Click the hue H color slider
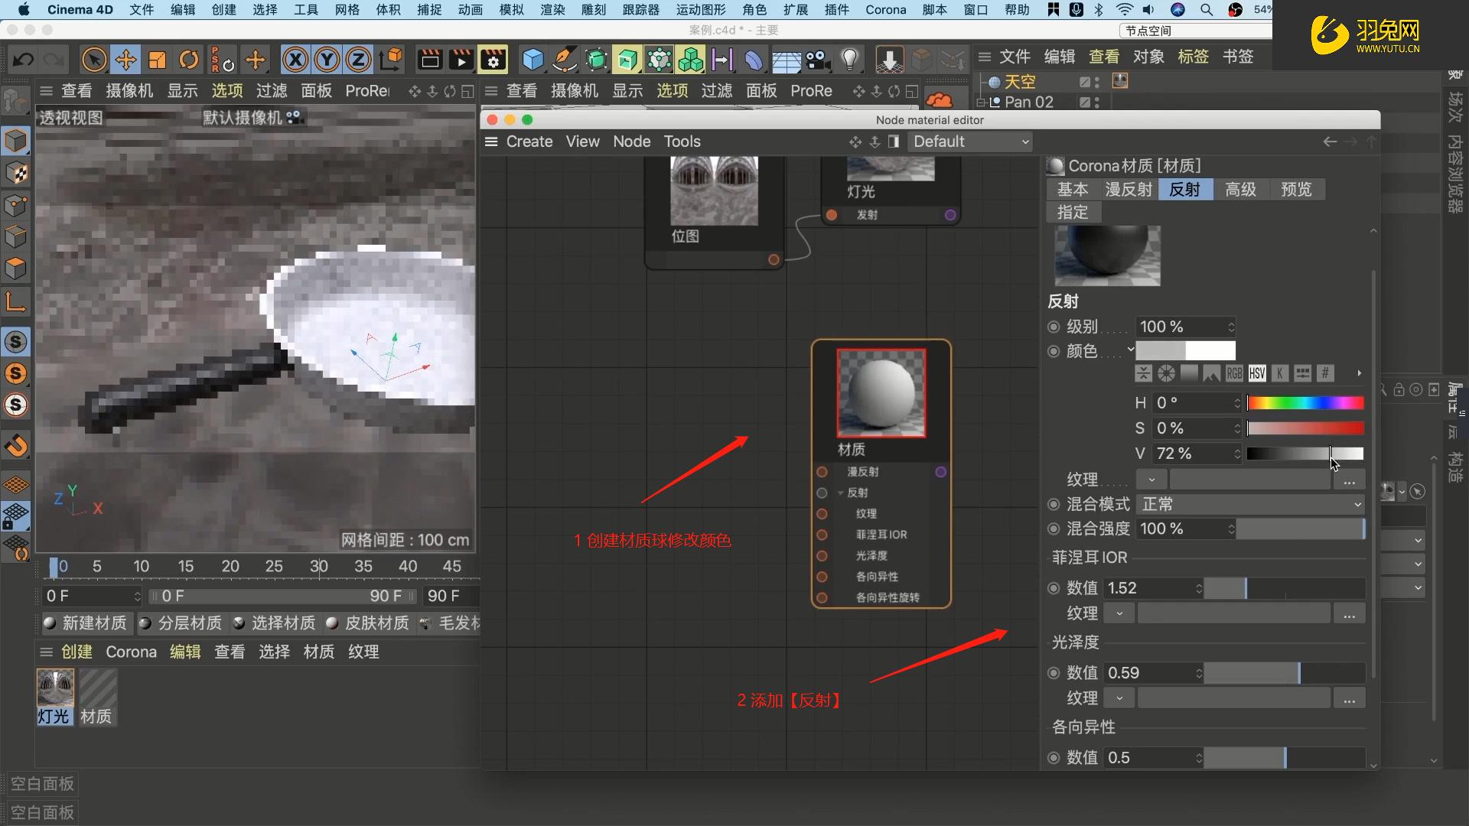Image resolution: width=1469 pixels, height=826 pixels. click(x=1305, y=403)
